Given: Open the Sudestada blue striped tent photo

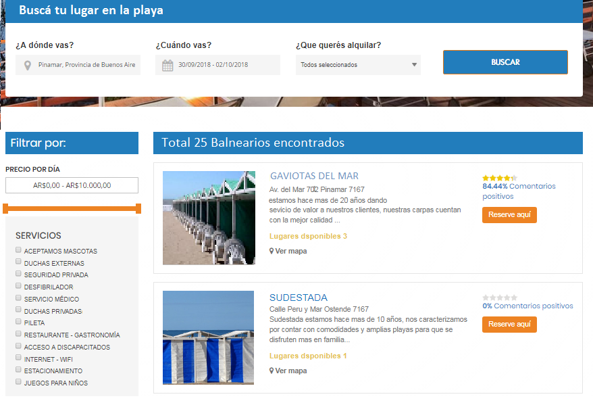Looking at the screenshot, I should 209,337.
